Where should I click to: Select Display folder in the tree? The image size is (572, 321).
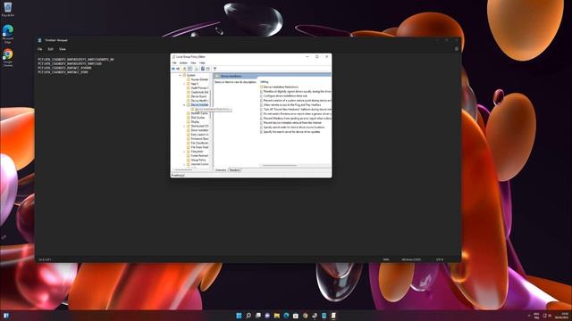(x=193, y=122)
